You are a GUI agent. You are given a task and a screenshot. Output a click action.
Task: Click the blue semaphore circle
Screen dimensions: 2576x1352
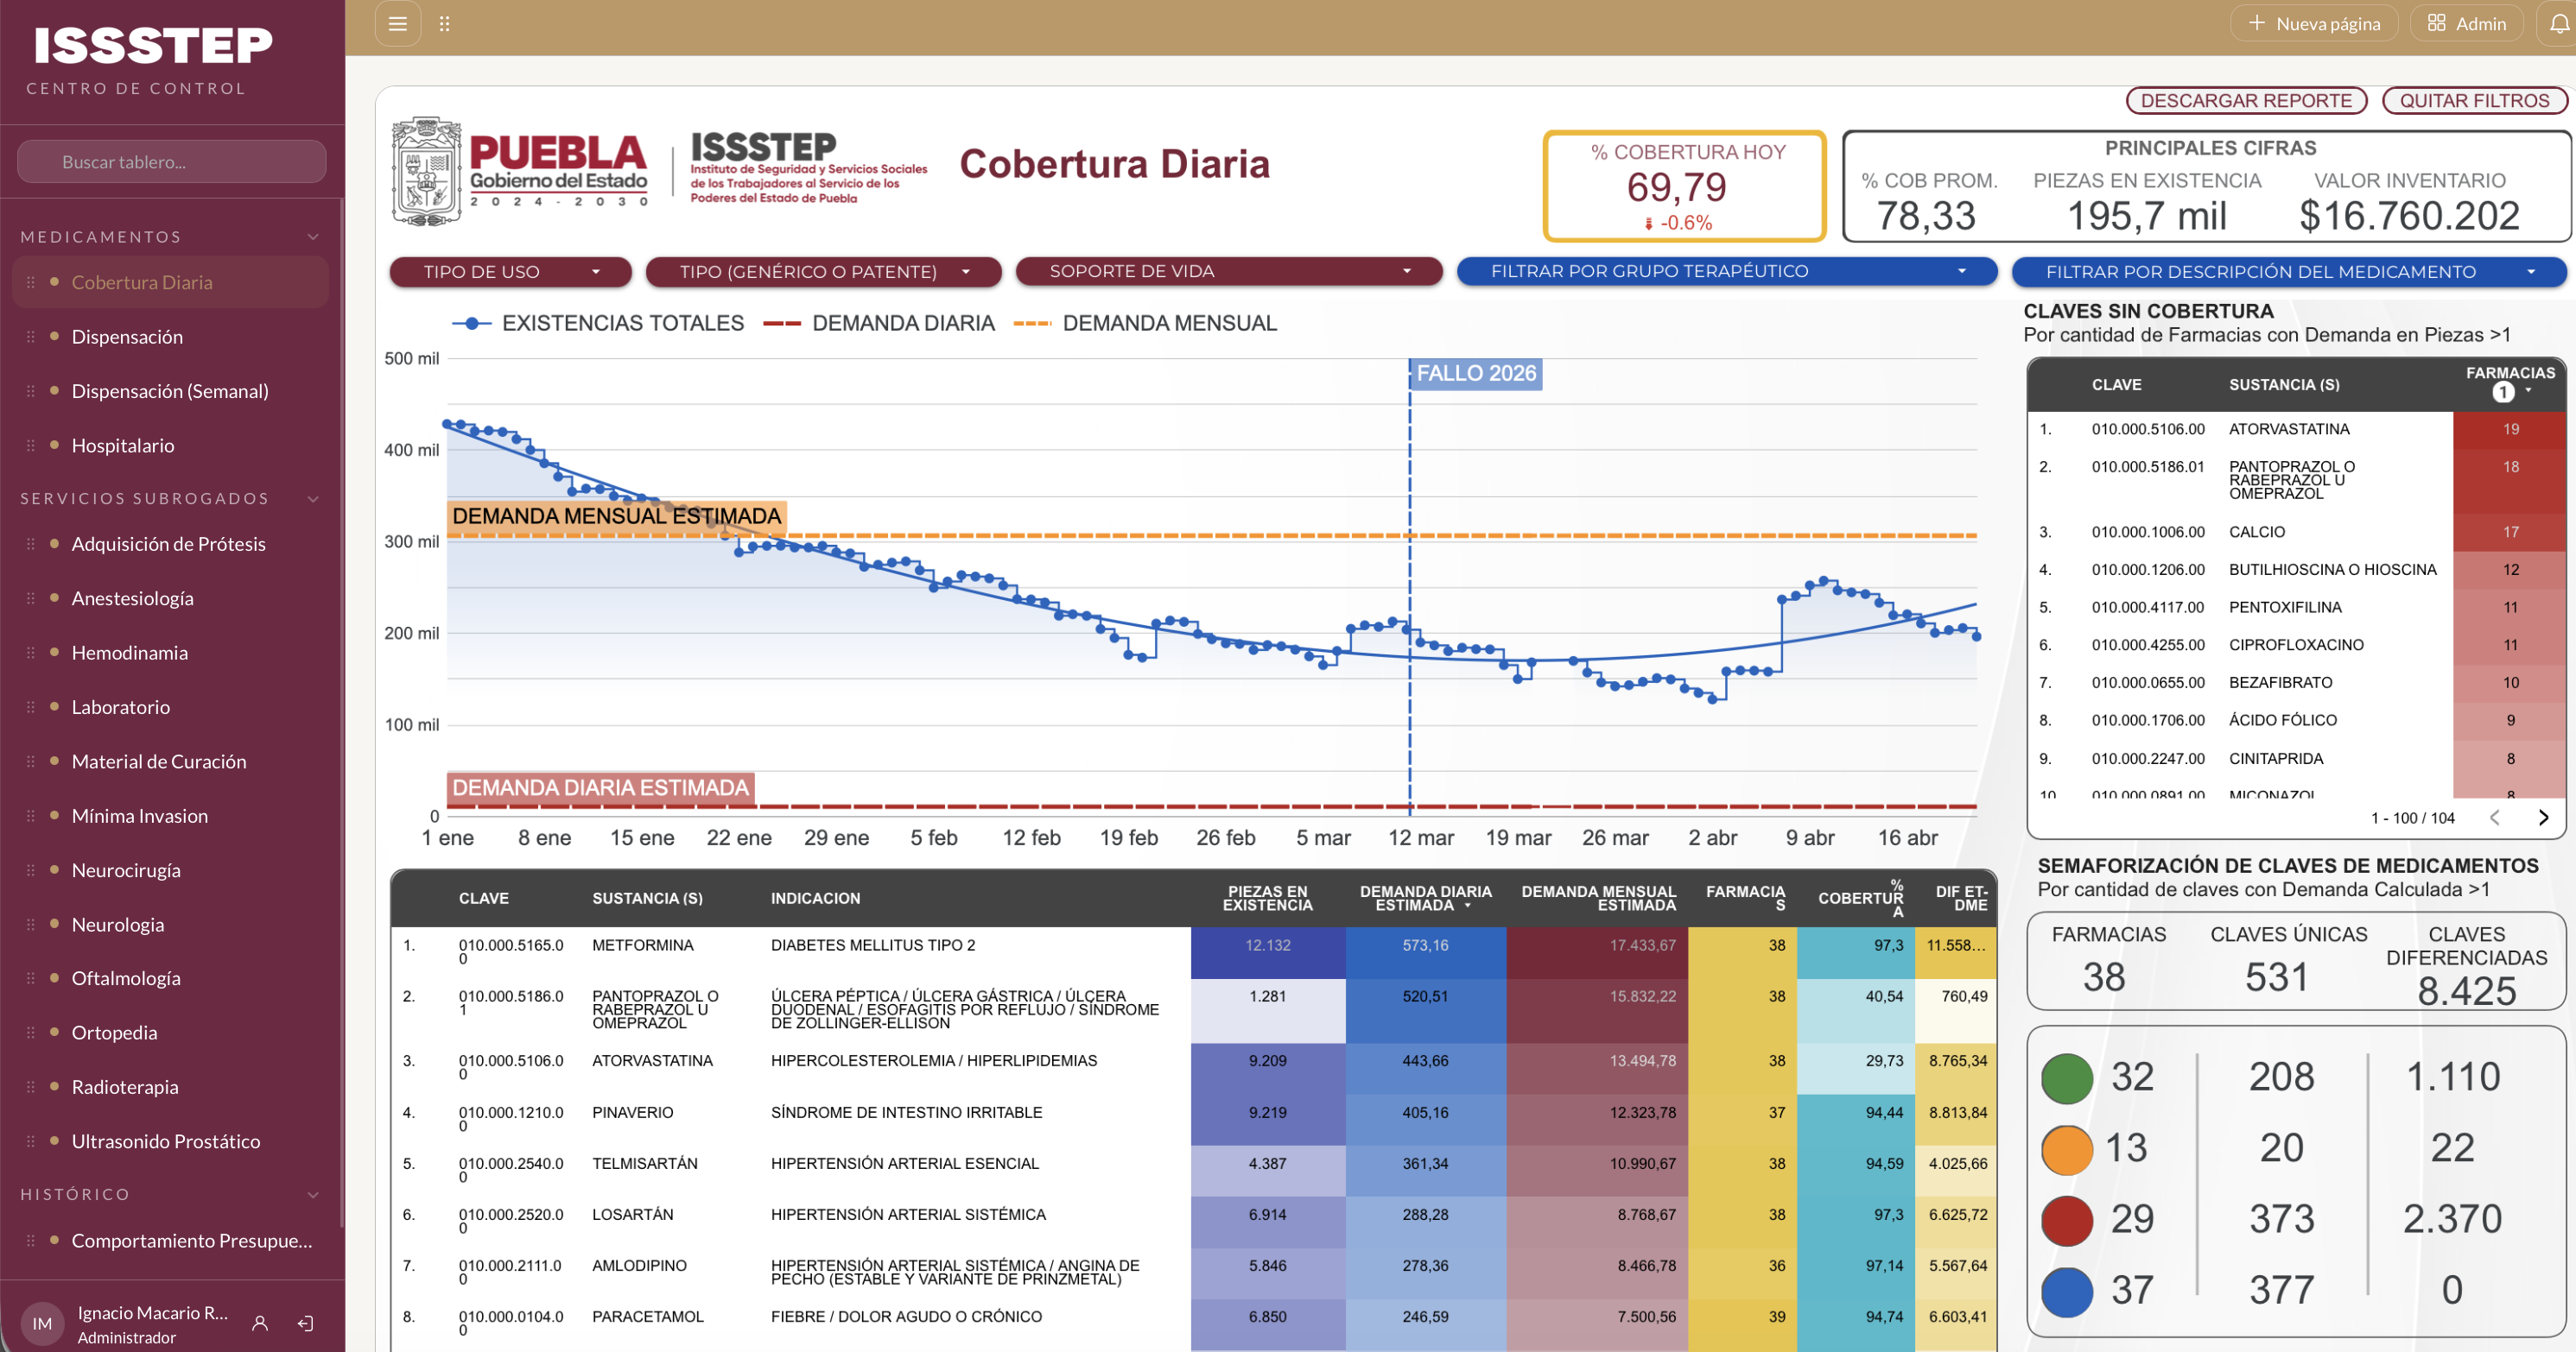tap(2066, 1291)
